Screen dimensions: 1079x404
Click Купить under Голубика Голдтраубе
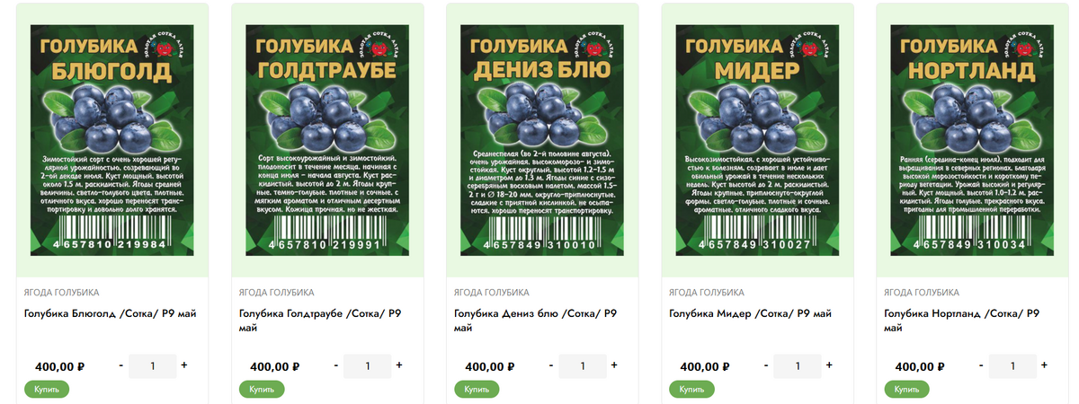tap(262, 390)
